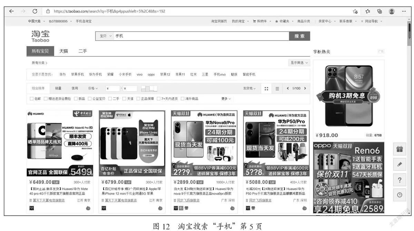414x231 pixels.
Task: Expand the 显示筛选 dropdown
Action: pyautogui.click(x=299, y=63)
